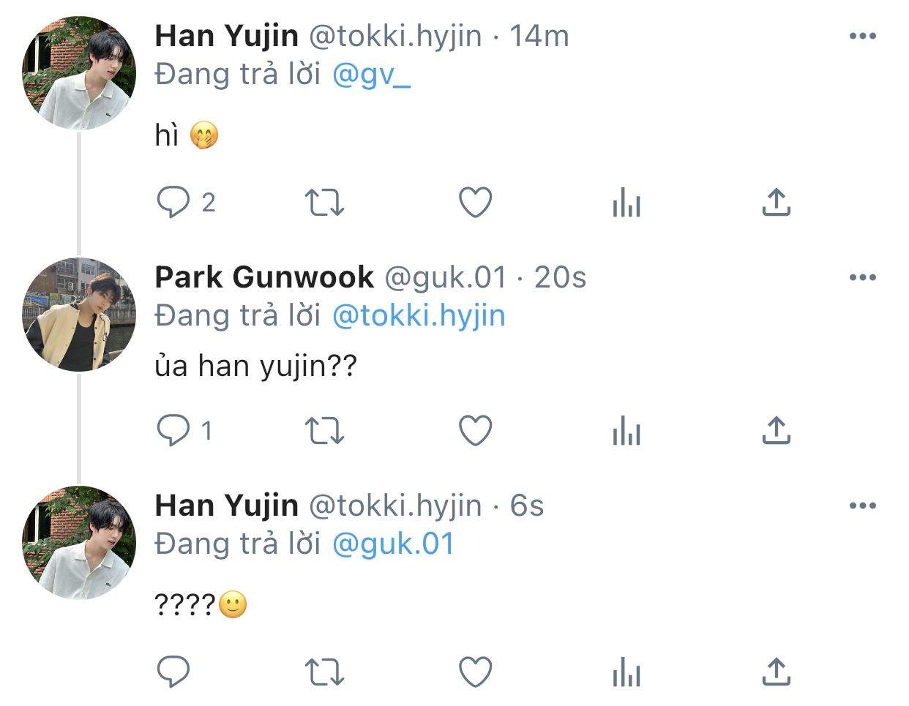
Task: Share the "????" tweet
Action: [x=777, y=672]
